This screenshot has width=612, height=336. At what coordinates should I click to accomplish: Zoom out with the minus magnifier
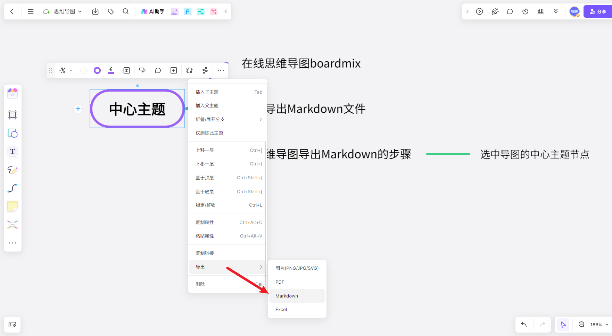click(581, 325)
